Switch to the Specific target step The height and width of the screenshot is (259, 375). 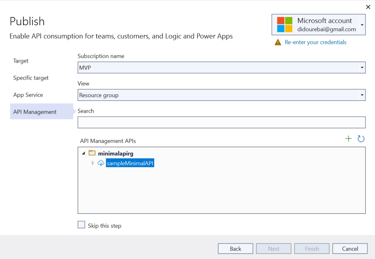coord(31,78)
